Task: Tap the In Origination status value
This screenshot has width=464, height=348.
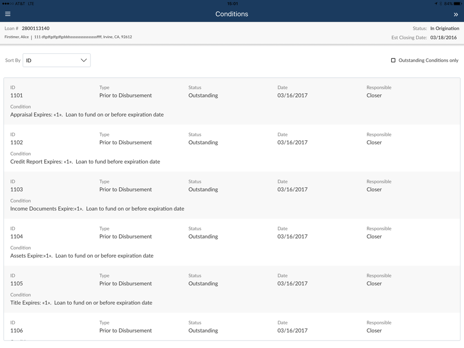Action: [444, 28]
